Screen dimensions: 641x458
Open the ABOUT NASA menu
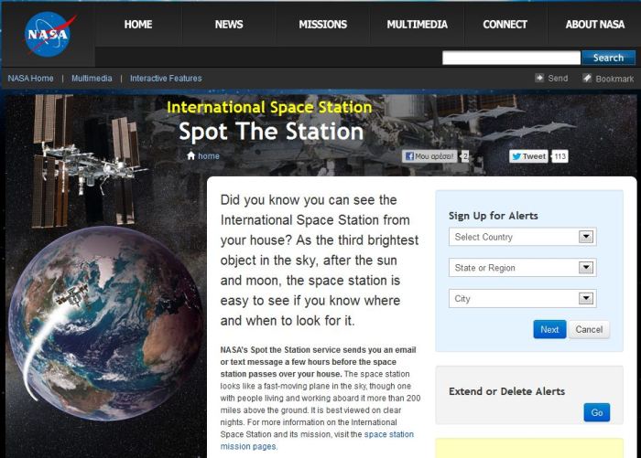[x=594, y=25]
